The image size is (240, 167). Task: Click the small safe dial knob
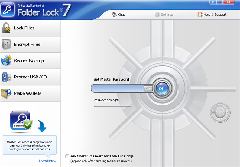pos(220,112)
